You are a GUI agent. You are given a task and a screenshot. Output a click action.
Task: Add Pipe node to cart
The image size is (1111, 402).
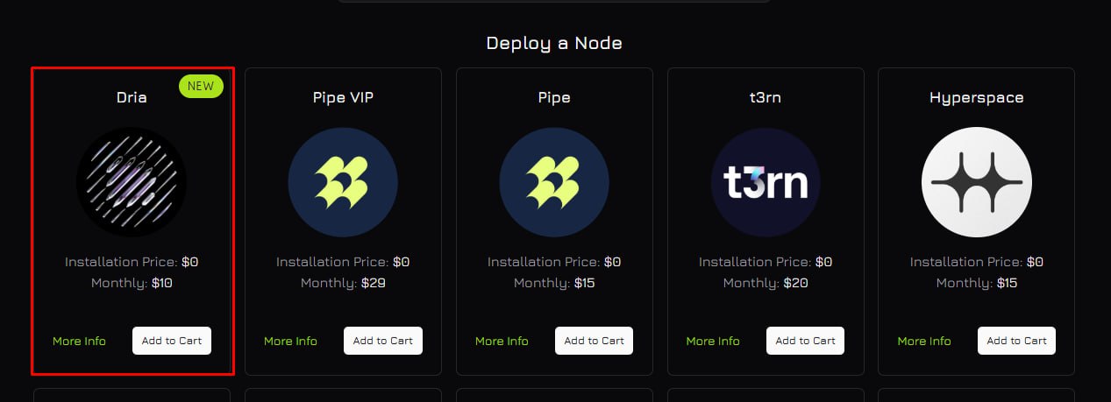595,341
